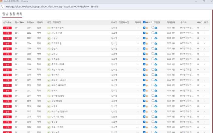Download MP3 arrow for track 0016
The image size is (213, 133).
147,106
